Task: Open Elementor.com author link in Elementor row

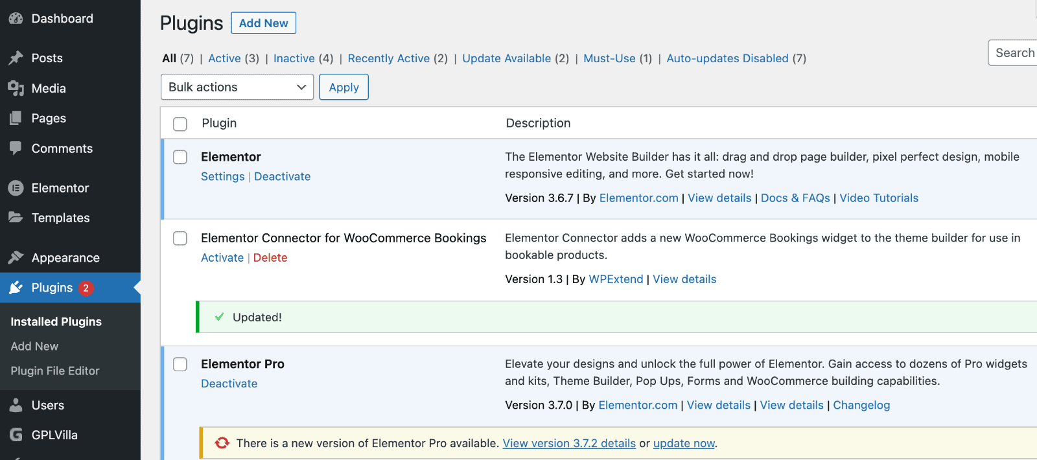Action: (639, 198)
